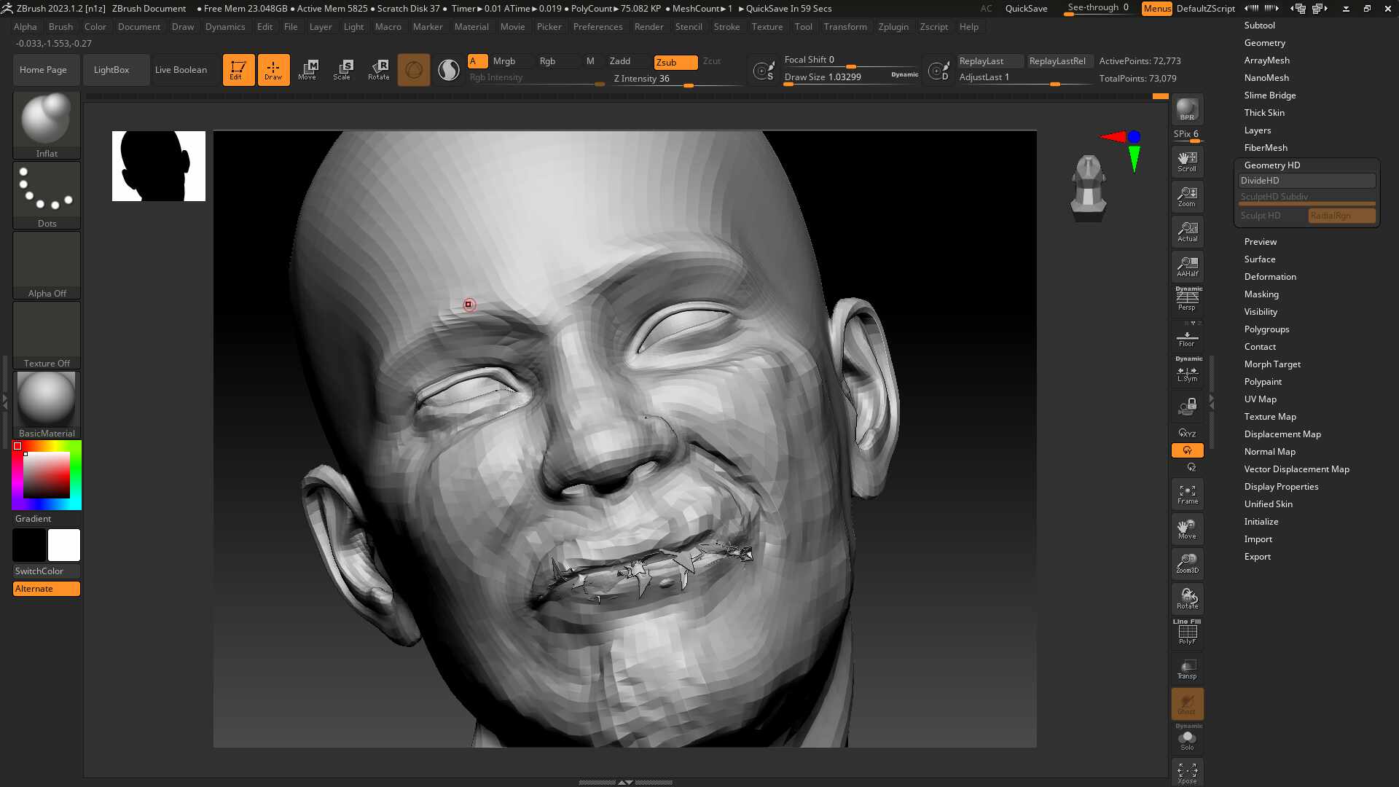The height and width of the screenshot is (787, 1399).
Task: Click the BPR render icon
Action: pyautogui.click(x=1187, y=109)
